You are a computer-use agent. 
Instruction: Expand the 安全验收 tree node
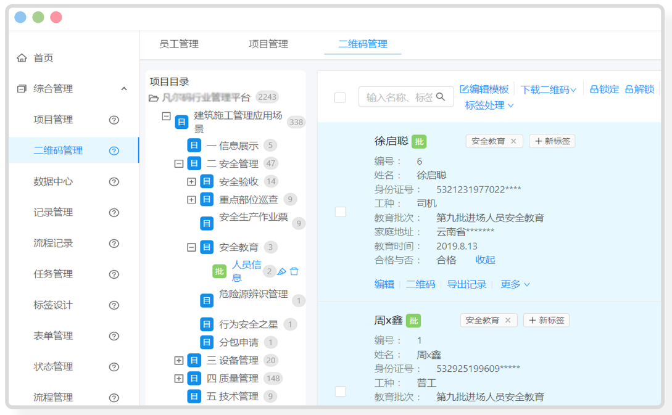point(192,181)
